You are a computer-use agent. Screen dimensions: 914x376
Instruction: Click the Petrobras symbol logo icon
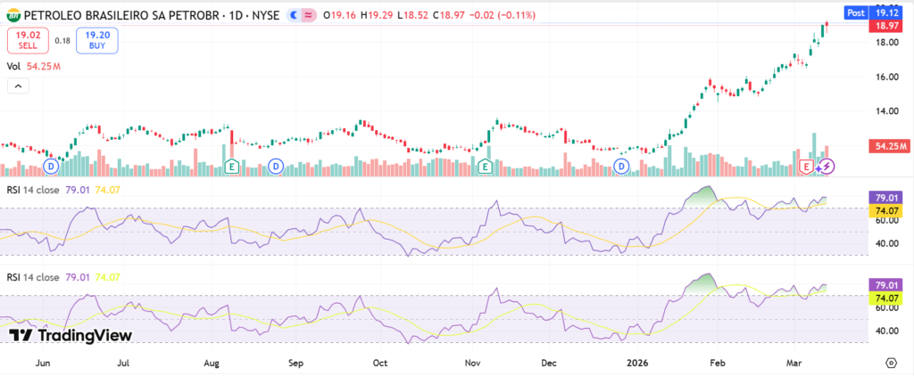(x=13, y=13)
